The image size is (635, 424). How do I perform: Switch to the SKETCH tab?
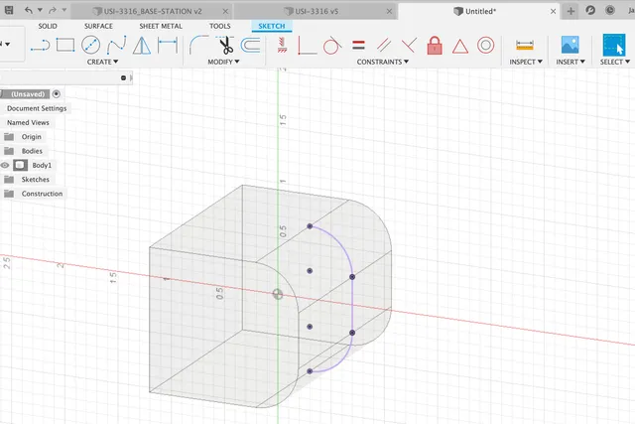(x=272, y=26)
